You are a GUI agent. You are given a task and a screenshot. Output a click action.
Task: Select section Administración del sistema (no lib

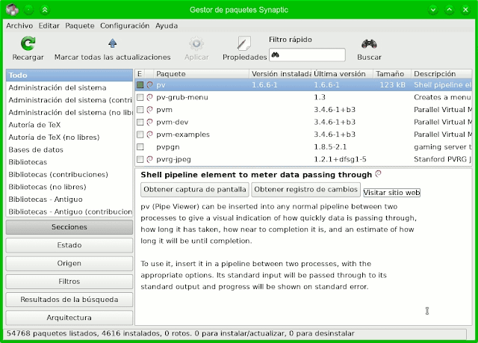point(69,113)
